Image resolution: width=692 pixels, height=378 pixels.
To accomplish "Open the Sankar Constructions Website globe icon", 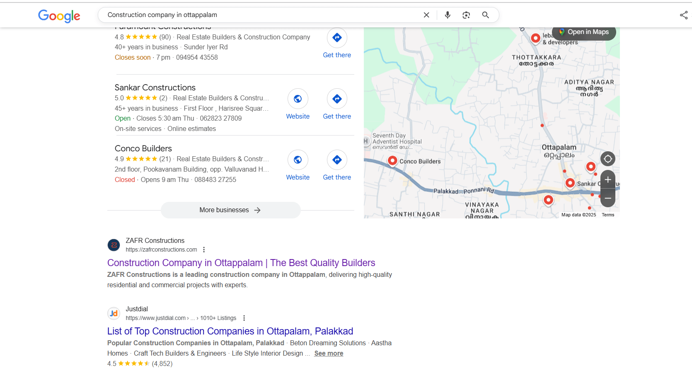I will pyautogui.click(x=298, y=99).
